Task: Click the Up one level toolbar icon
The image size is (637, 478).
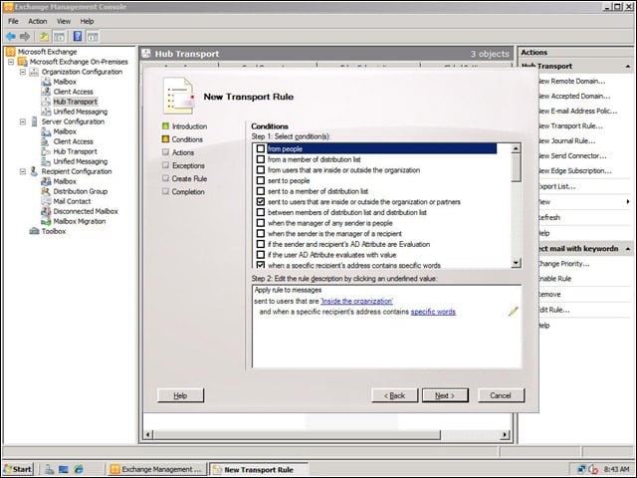Action: click(44, 37)
